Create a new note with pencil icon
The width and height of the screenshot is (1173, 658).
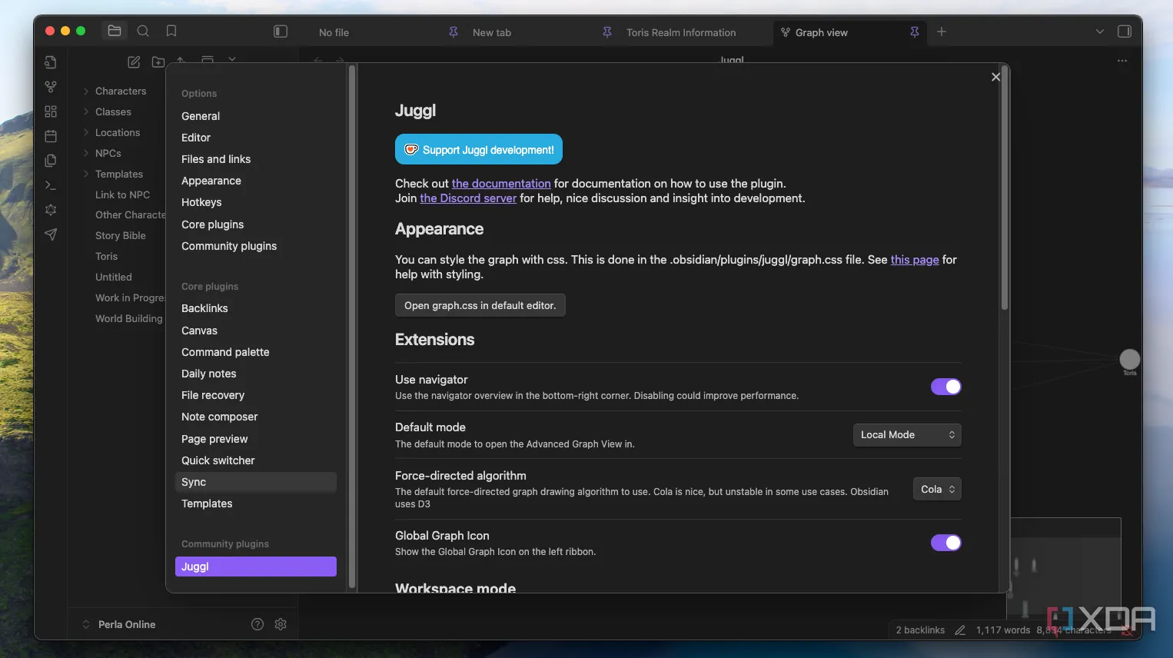[134, 61]
